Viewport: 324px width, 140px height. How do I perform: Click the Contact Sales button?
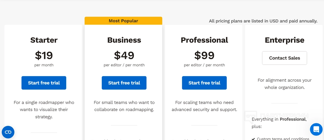[284, 58]
